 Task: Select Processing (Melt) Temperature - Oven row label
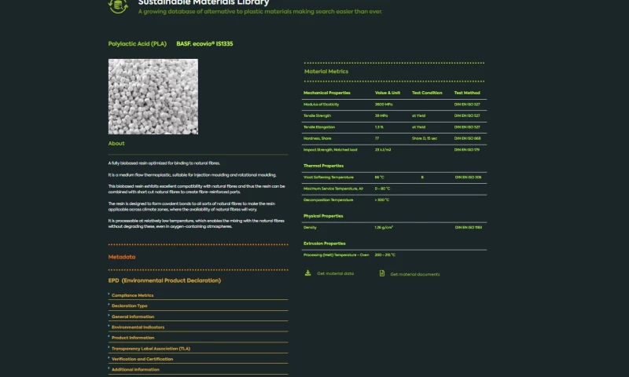(337, 254)
